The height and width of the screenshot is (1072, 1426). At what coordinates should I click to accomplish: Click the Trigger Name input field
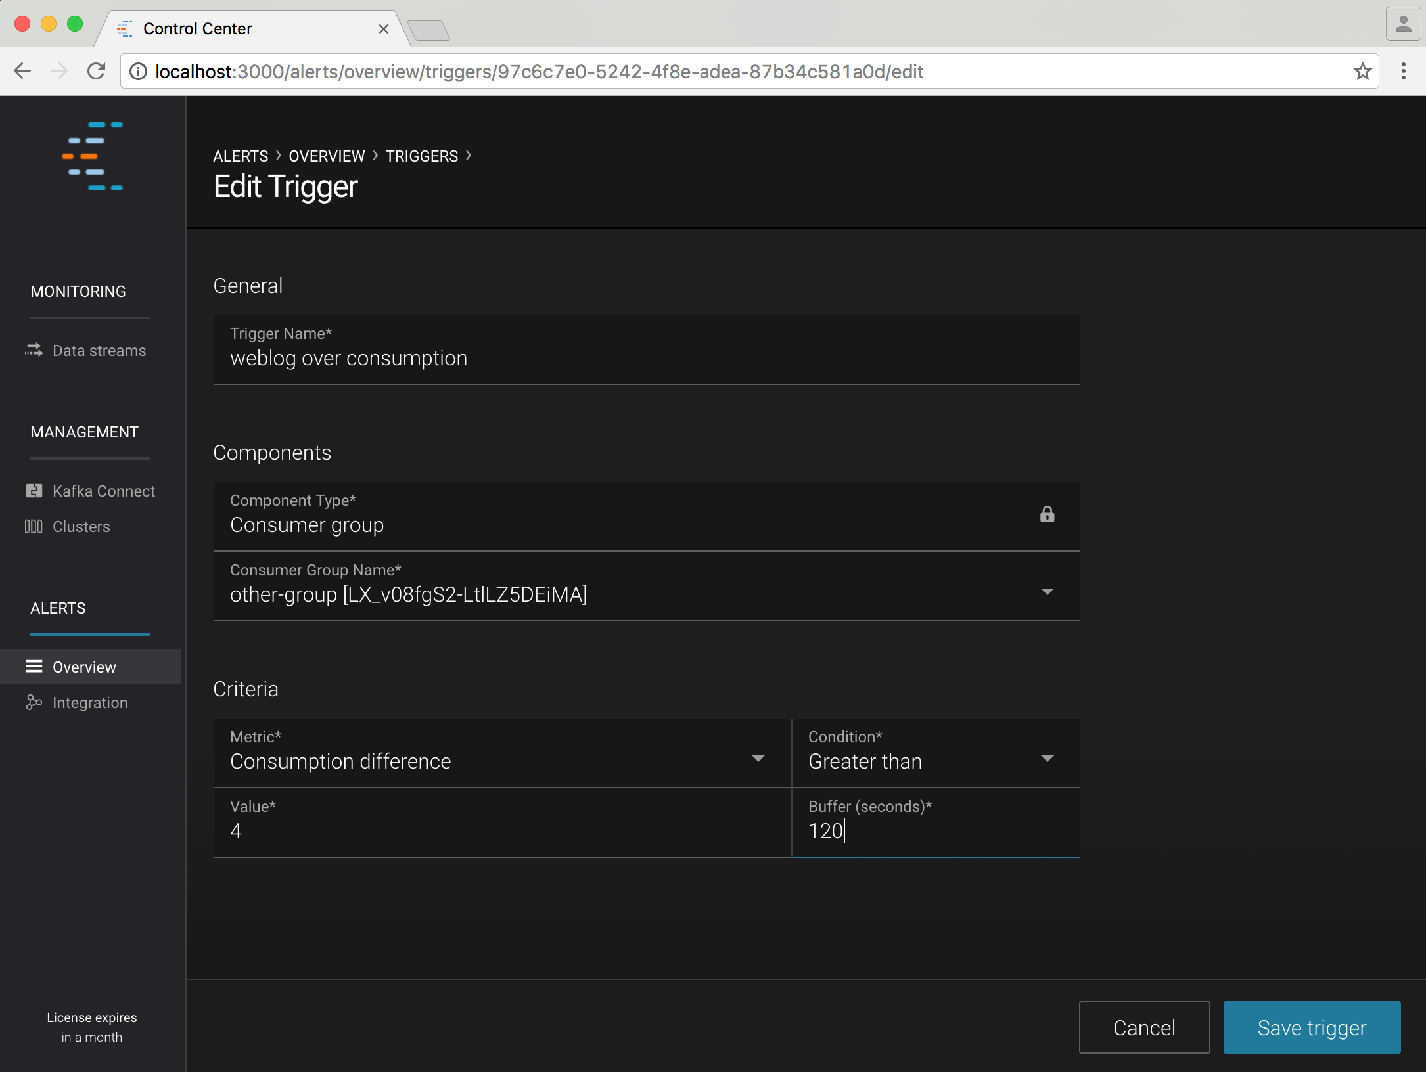[x=646, y=359]
